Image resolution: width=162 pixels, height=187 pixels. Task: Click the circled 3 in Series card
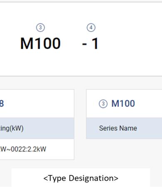pyautogui.click(x=103, y=103)
